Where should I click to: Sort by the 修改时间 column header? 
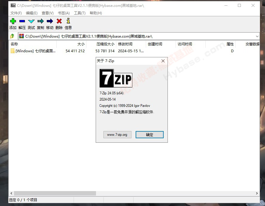click(x=131, y=44)
